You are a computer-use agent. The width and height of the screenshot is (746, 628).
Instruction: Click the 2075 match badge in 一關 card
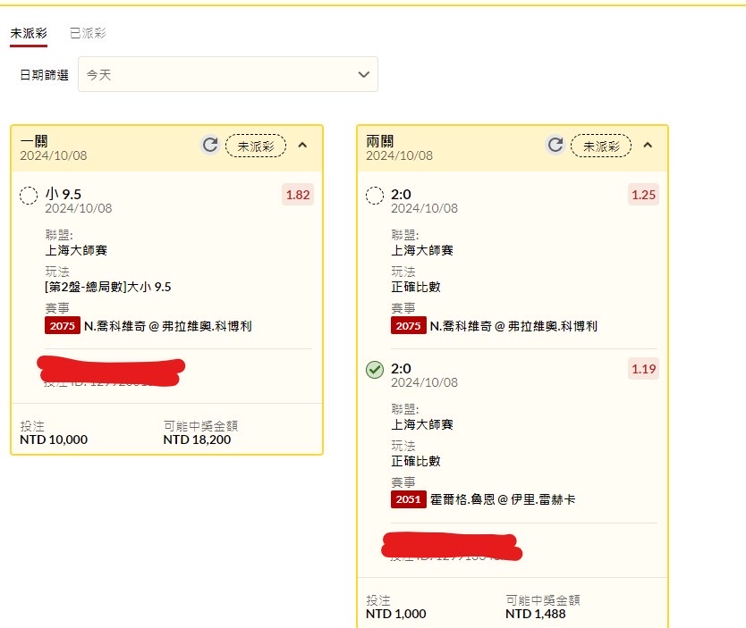pos(63,326)
